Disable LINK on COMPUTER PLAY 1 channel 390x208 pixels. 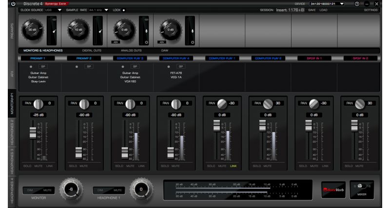[x=234, y=166]
